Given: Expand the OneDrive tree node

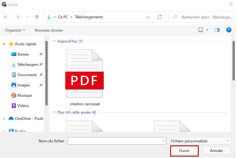Looking at the screenshot, I should coord(4,119).
